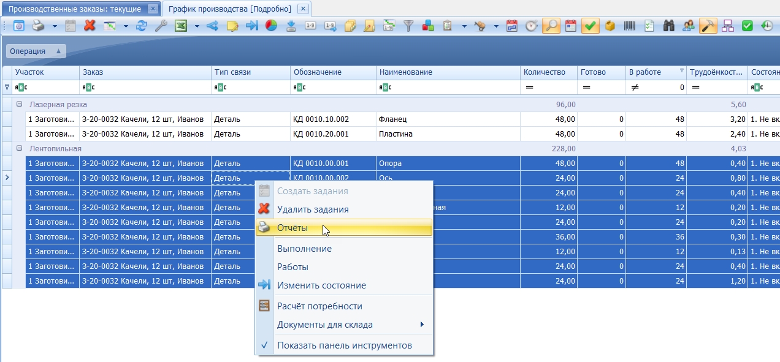The width and height of the screenshot is (780, 362).
Task: Click the Заказ filter row field
Action: pyautogui.click(x=145, y=87)
